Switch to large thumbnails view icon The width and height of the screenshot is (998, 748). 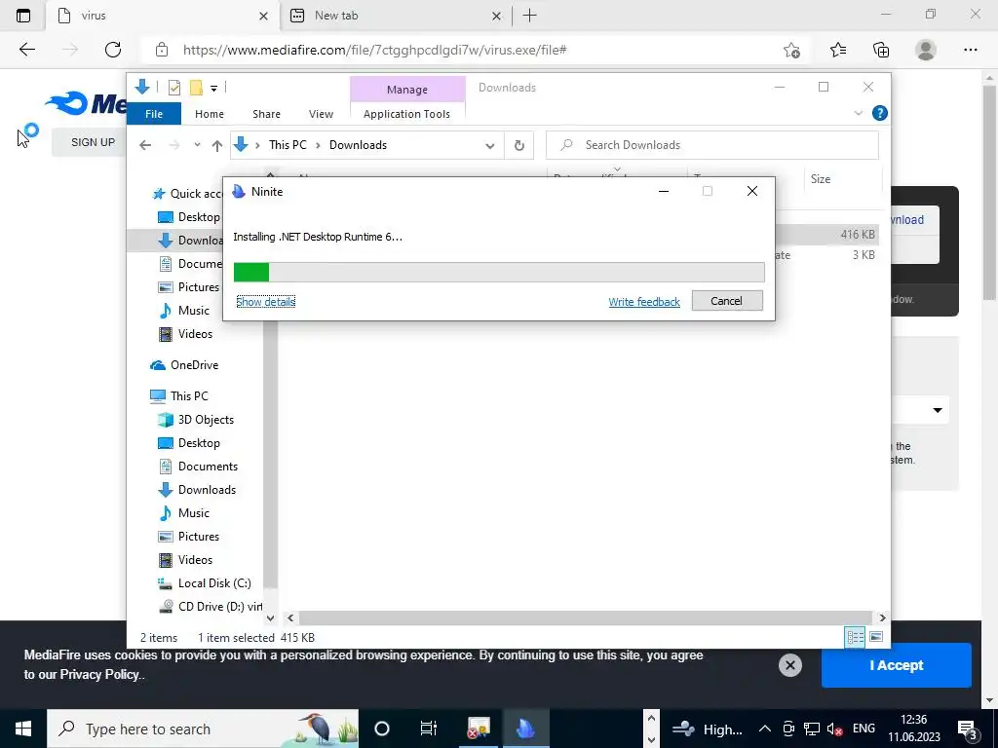(876, 637)
